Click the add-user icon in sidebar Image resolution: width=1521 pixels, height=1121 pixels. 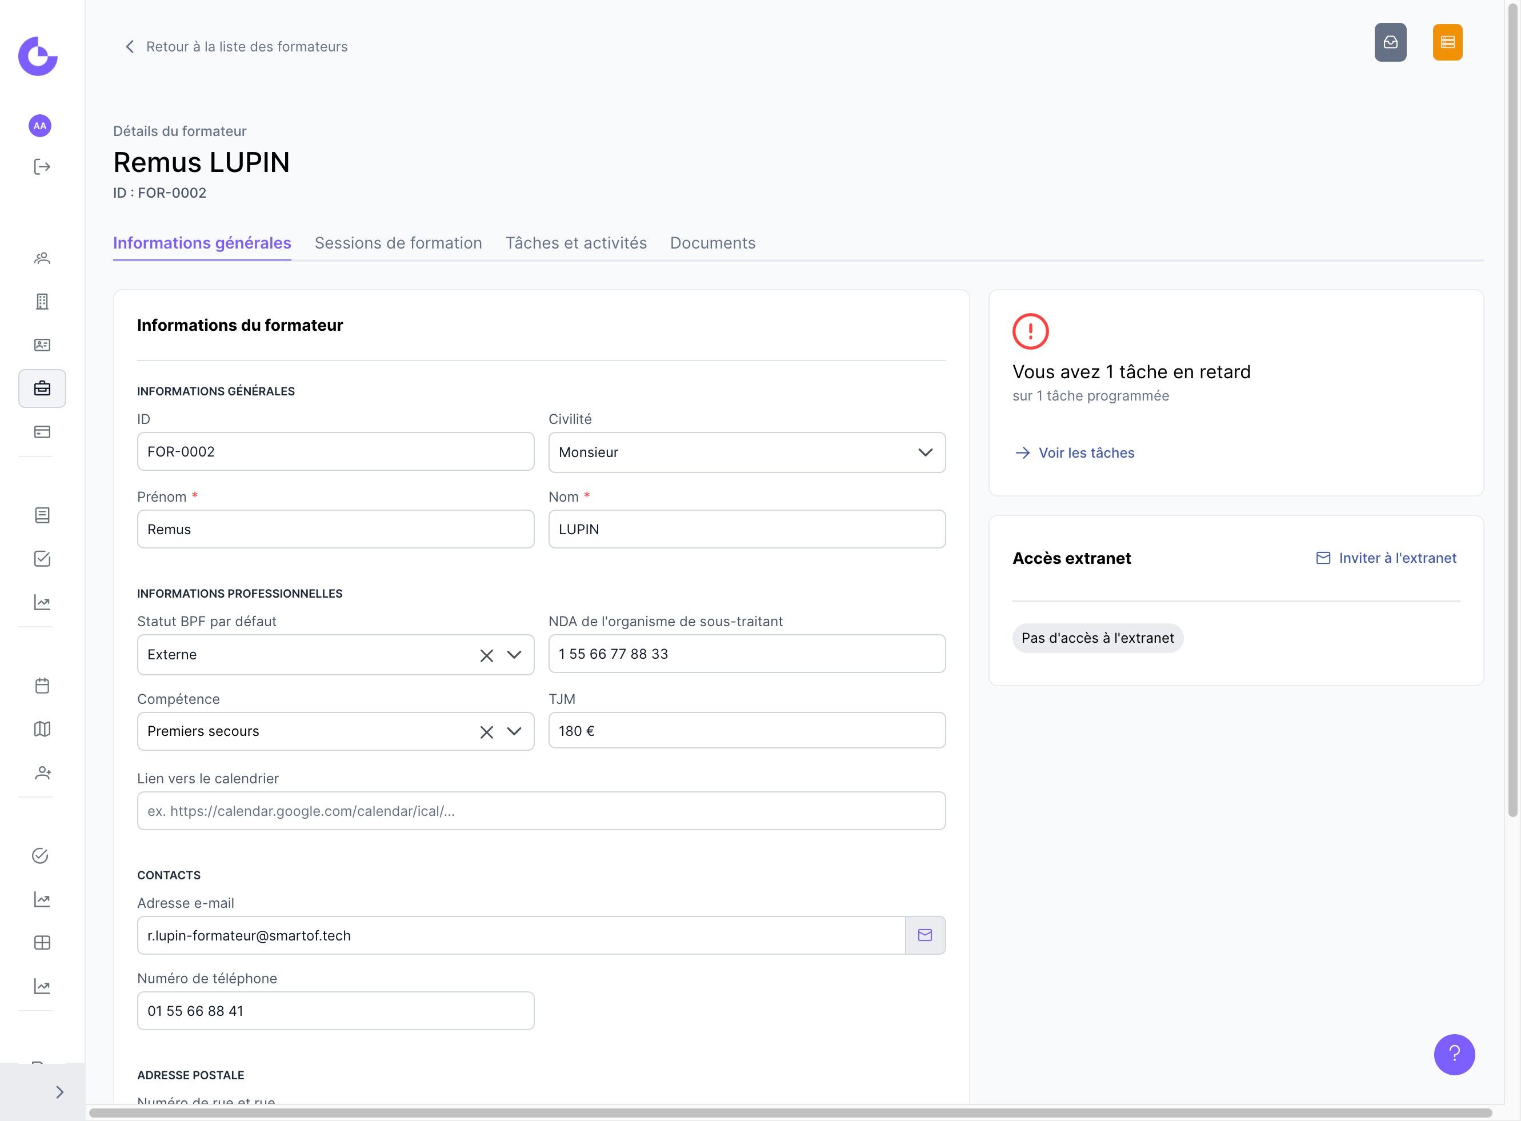[42, 773]
